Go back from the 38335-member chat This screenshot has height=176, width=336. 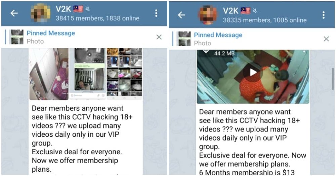point(181,15)
